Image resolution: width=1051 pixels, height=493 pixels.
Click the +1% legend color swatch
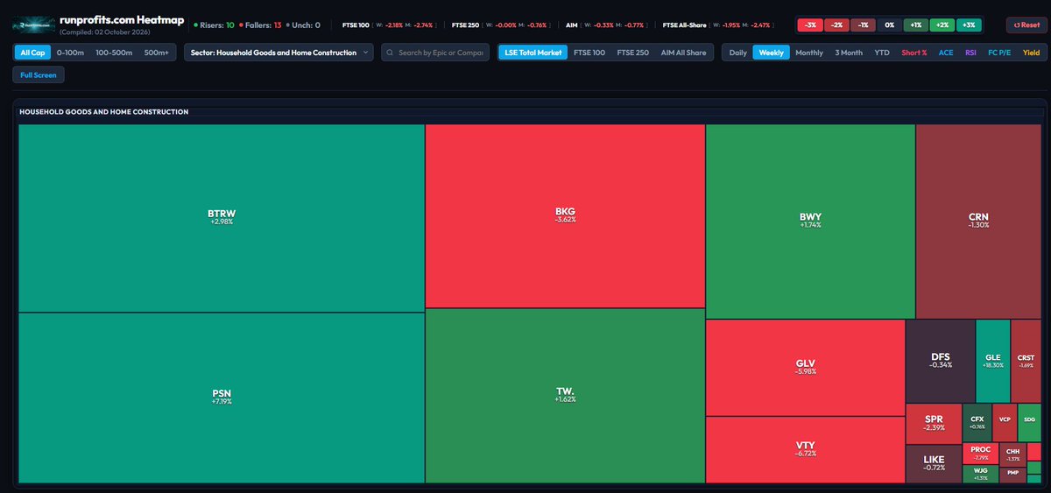916,25
